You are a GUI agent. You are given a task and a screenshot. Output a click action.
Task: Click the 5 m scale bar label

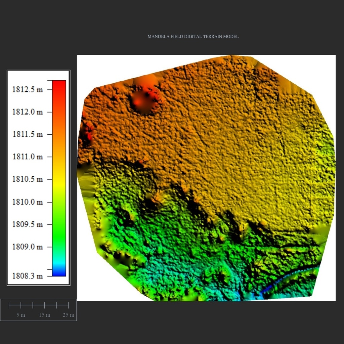(21, 315)
